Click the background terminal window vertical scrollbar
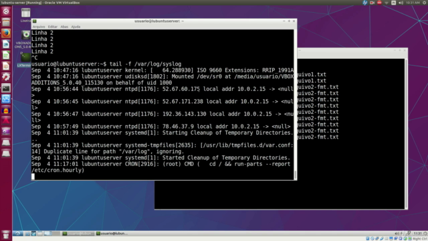428x241 pixels. pos(406,134)
